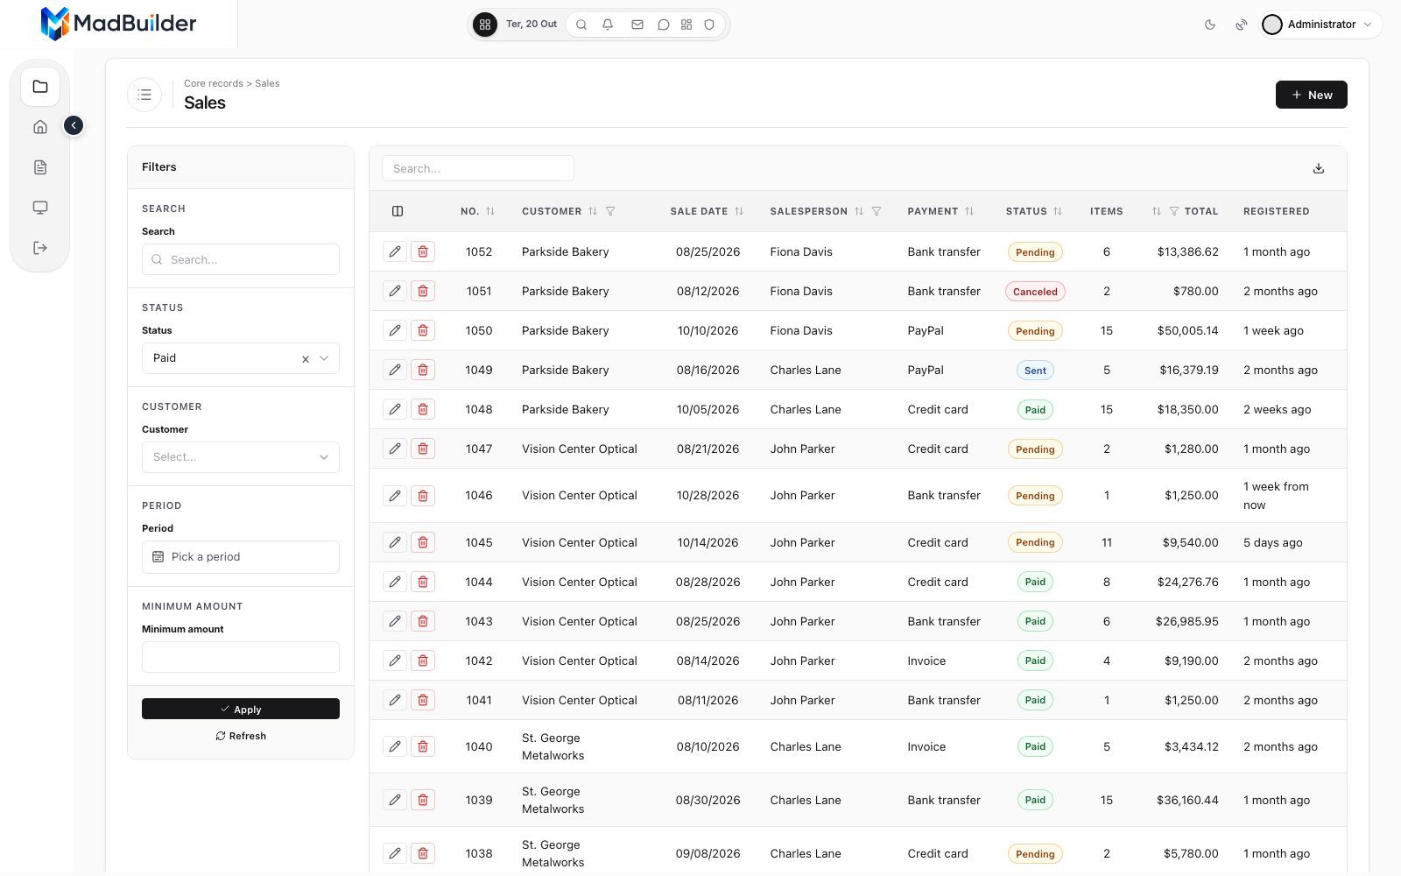Go to the home icon in sidebar
The height and width of the screenshot is (876, 1401).
pyautogui.click(x=40, y=127)
